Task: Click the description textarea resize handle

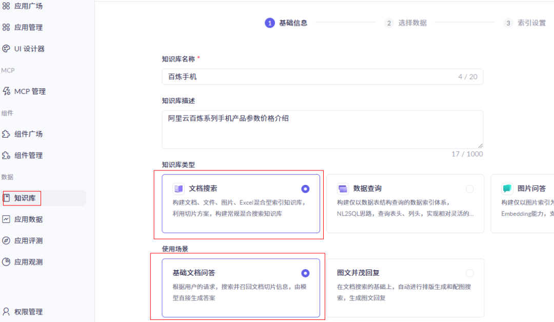Action: coord(480,145)
